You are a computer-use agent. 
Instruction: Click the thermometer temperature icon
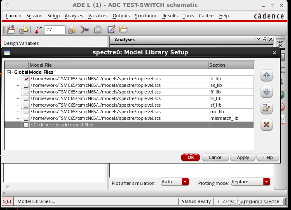click(38, 30)
